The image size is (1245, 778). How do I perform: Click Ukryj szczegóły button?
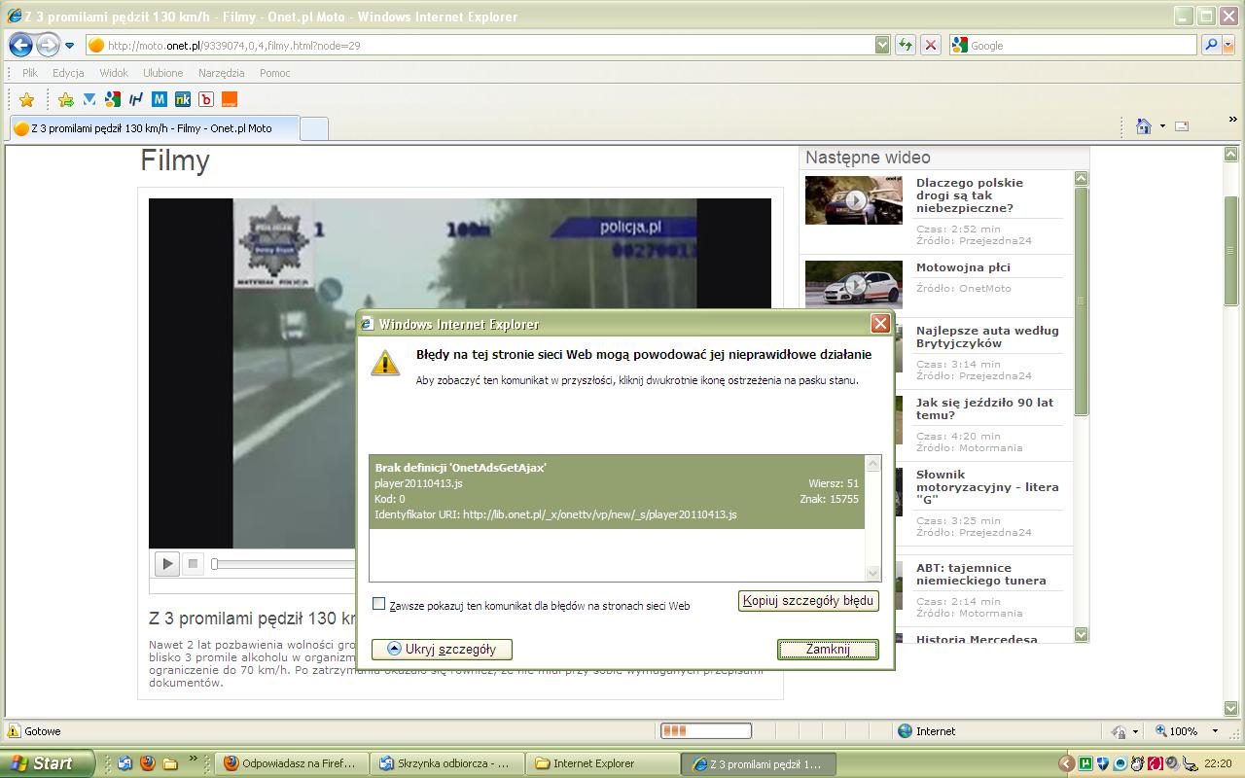pos(442,649)
